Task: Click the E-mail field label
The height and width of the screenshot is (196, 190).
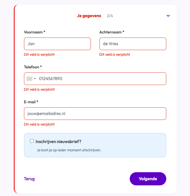Action: point(31,102)
